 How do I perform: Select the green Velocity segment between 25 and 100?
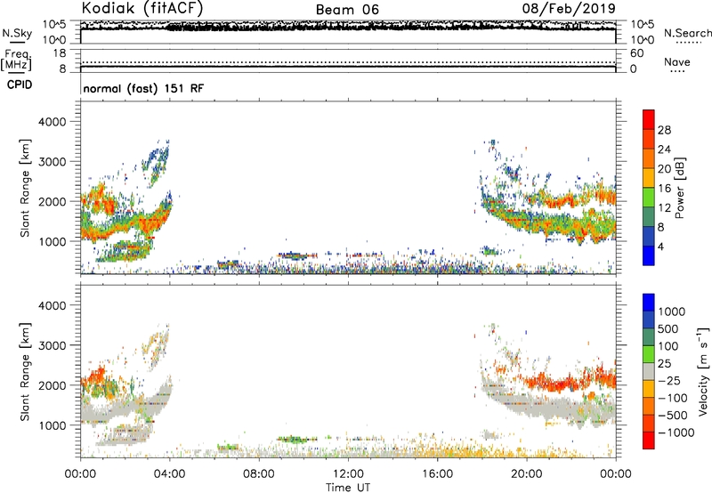tap(649, 354)
